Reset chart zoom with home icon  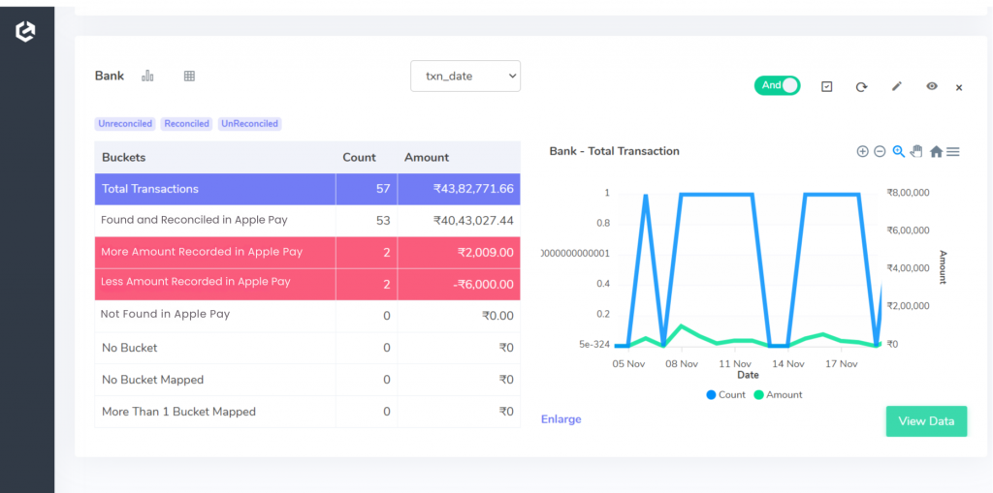tap(936, 151)
